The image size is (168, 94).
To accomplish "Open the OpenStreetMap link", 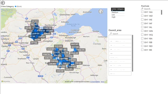I will [95, 82].
